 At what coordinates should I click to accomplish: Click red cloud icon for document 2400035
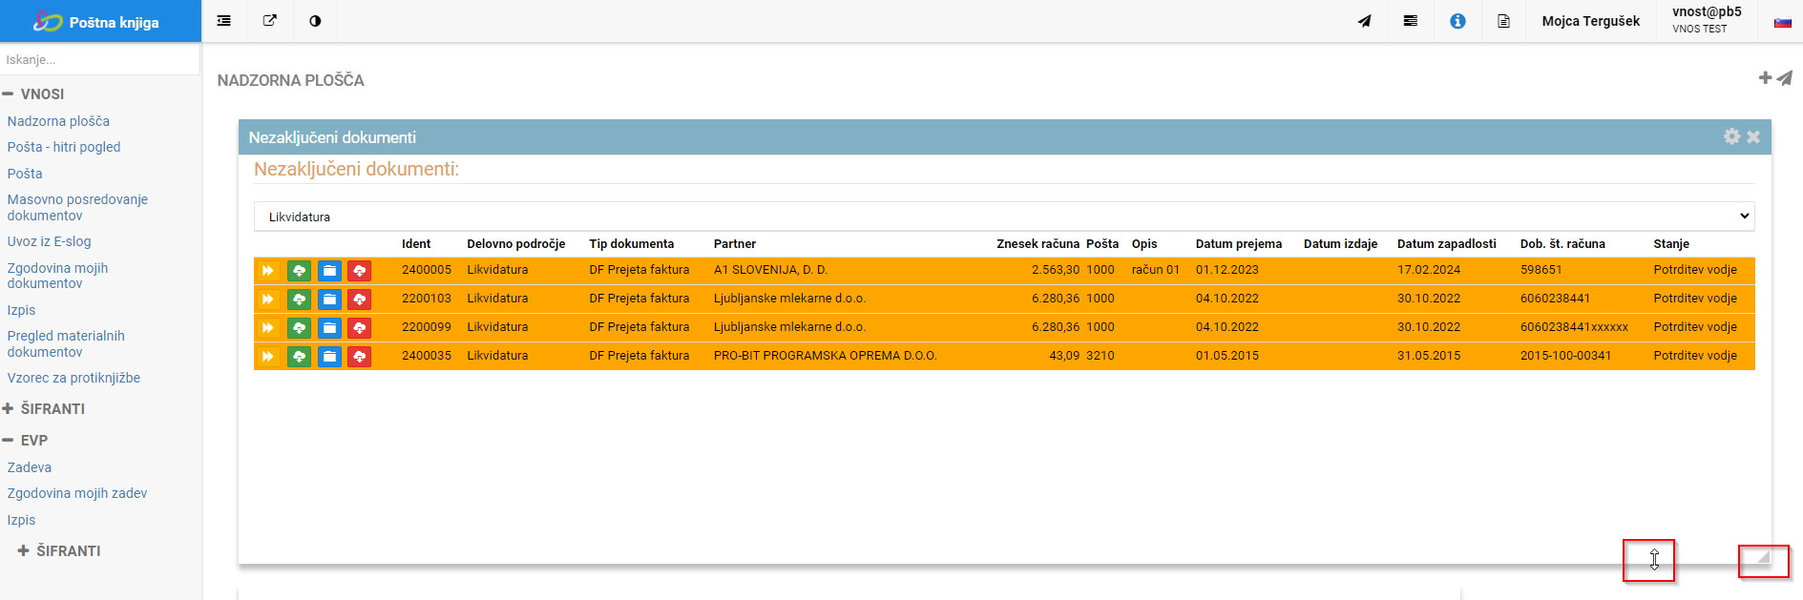(x=360, y=357)
